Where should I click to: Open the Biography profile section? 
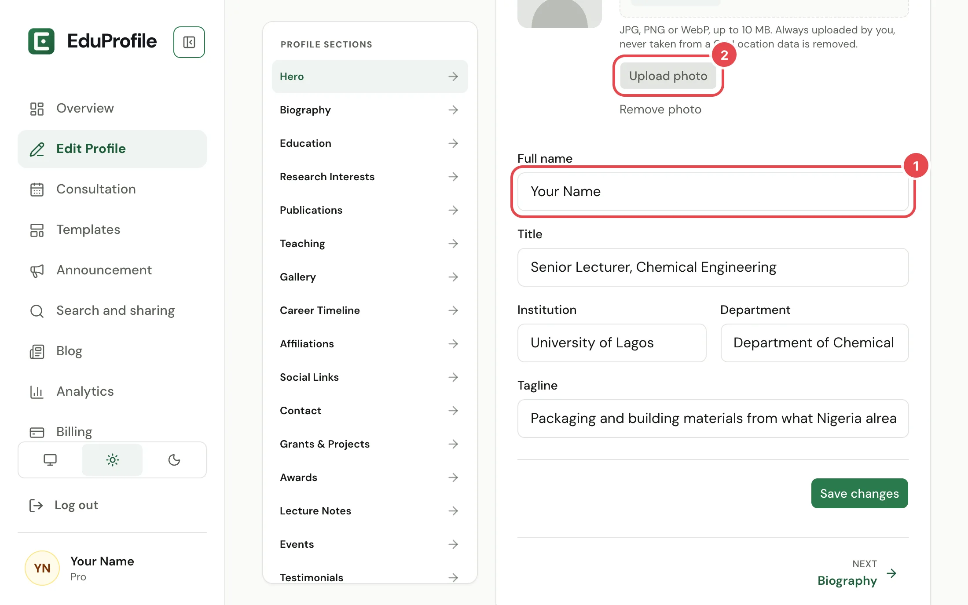370,110
